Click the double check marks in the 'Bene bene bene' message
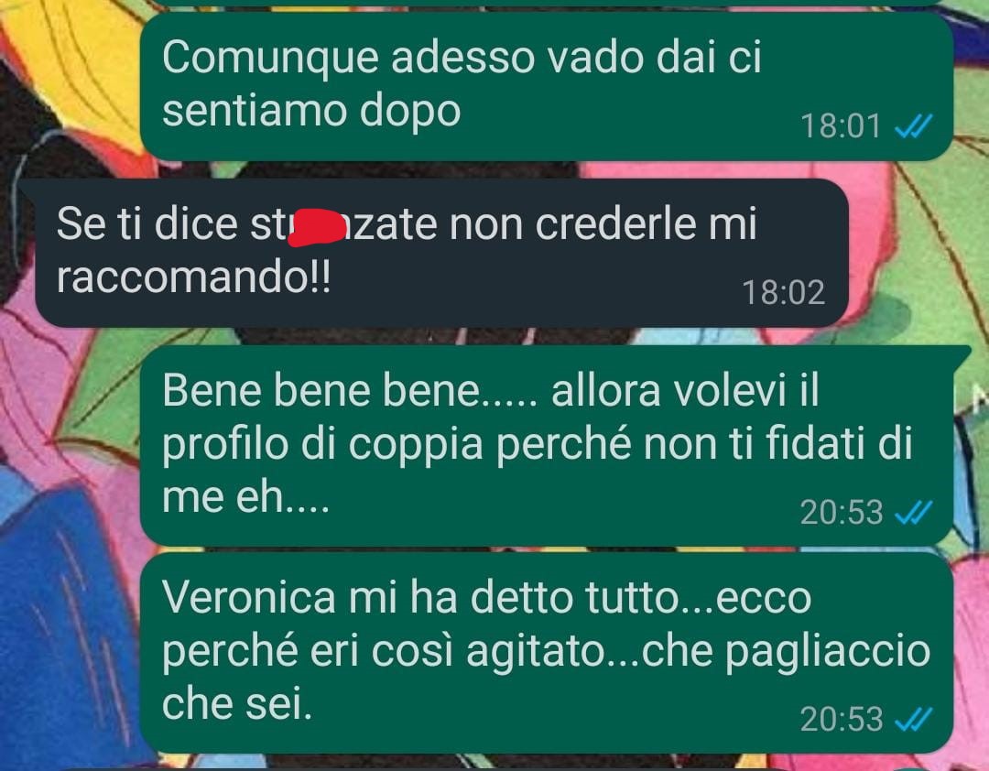The height and width of the screenshot is (771, 989). pos(913,512)
